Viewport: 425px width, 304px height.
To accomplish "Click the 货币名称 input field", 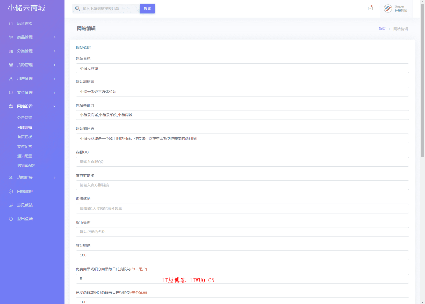I will pyautogui.click(x=242, y=232).
